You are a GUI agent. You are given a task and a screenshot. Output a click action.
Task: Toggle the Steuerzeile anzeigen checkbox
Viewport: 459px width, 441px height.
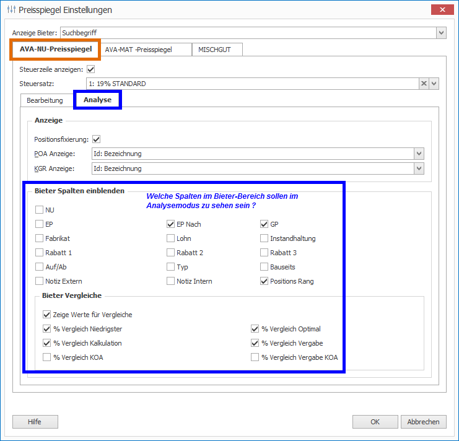[x=90, y=69]
